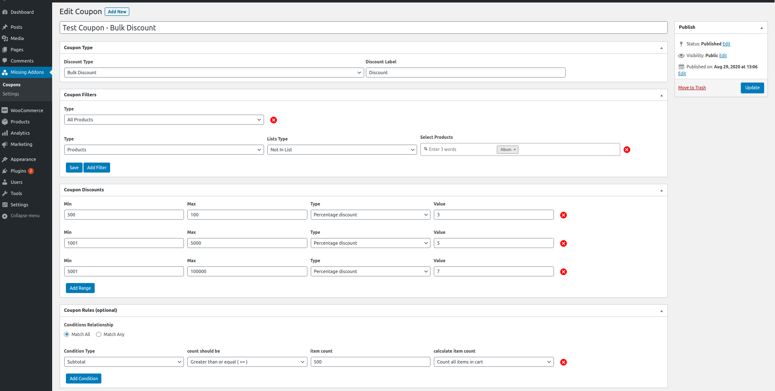Click the Collapse menu arrow icon
This screenshot has width=775, height=391.
[5, 216]
